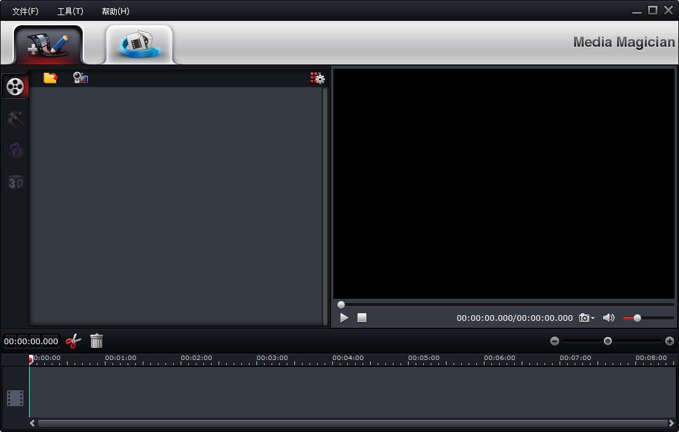Select the media library film reel icon
The width and height of the screenshot is (679, 432).
click(x=15, y=87)
